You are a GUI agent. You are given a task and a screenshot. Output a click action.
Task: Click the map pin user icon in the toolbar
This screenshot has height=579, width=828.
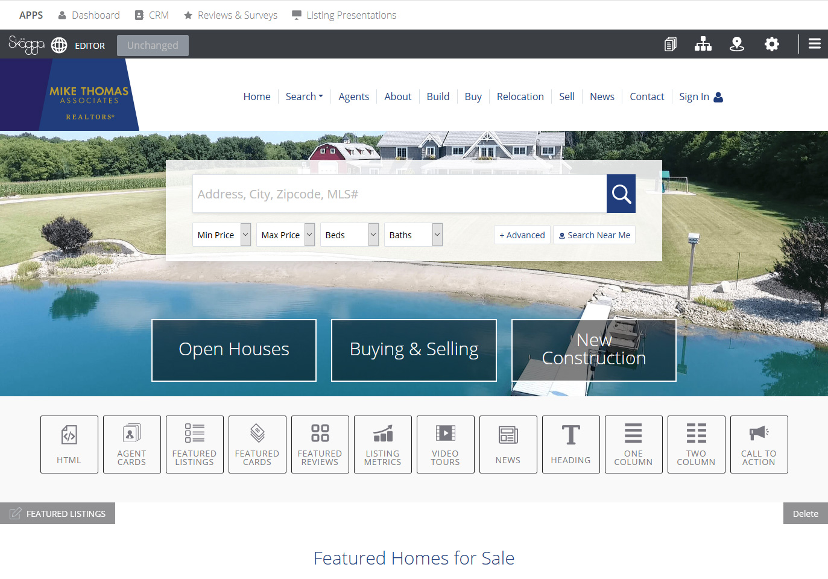(737, 44)
